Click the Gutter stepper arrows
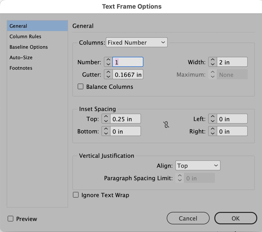Viewport: 262px width, 232px height. 108,75
